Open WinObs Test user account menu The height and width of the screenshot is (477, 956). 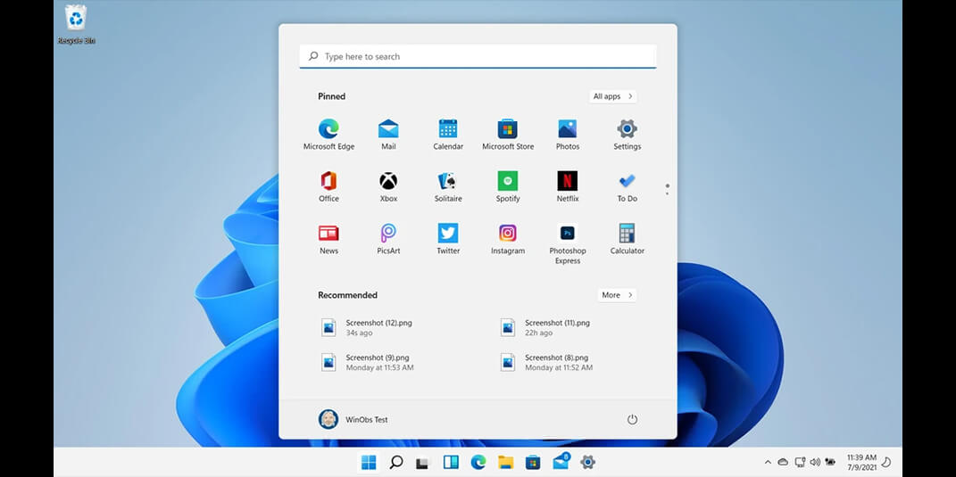pyautogui.click(x=353, y=419)
